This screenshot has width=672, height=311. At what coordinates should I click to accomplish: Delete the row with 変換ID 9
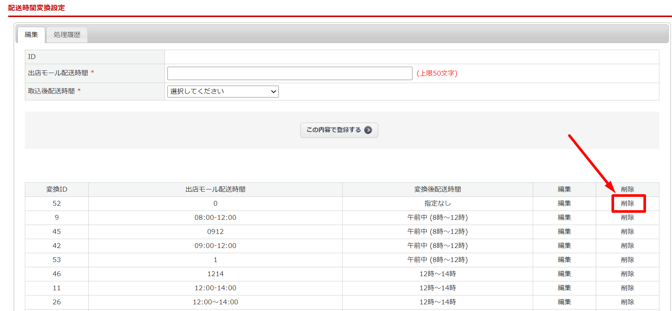[627, 218]
